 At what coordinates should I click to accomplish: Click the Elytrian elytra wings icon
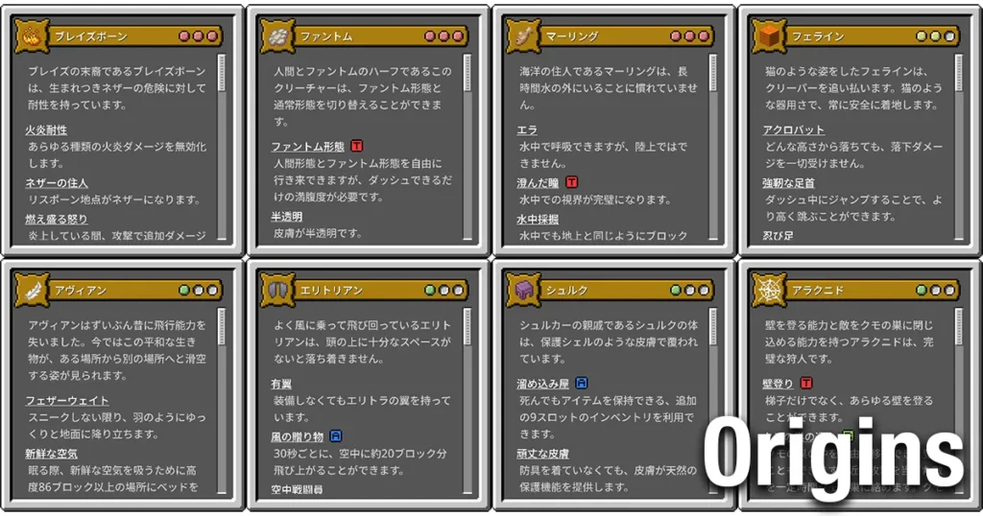(x=277, y=290)
